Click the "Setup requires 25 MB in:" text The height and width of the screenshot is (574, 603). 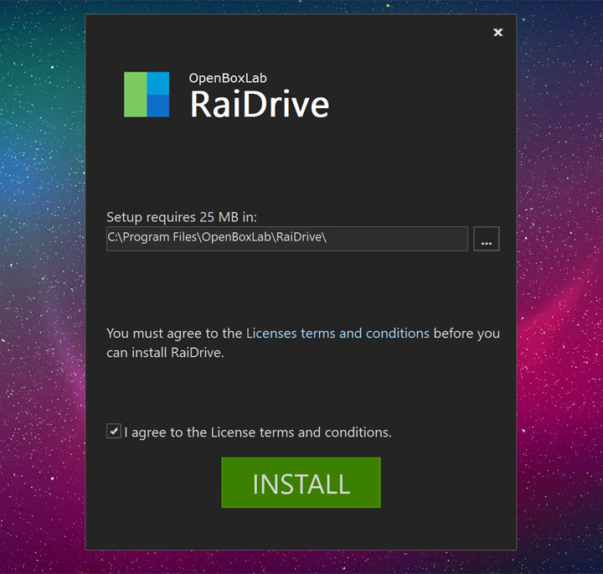click(182, 217)
